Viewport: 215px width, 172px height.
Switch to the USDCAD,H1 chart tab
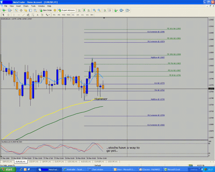[x=72, y=162]
